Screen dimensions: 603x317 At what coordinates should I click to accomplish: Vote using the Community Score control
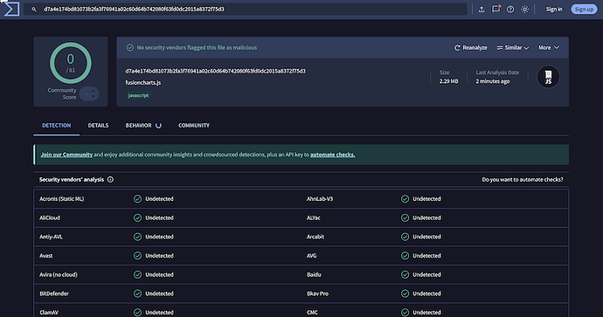point(89,93)
